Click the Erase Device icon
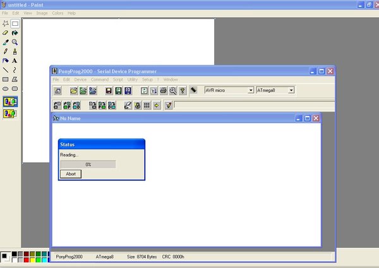Image resolution: width=379 pixels, height=268 pixels. 128,105
